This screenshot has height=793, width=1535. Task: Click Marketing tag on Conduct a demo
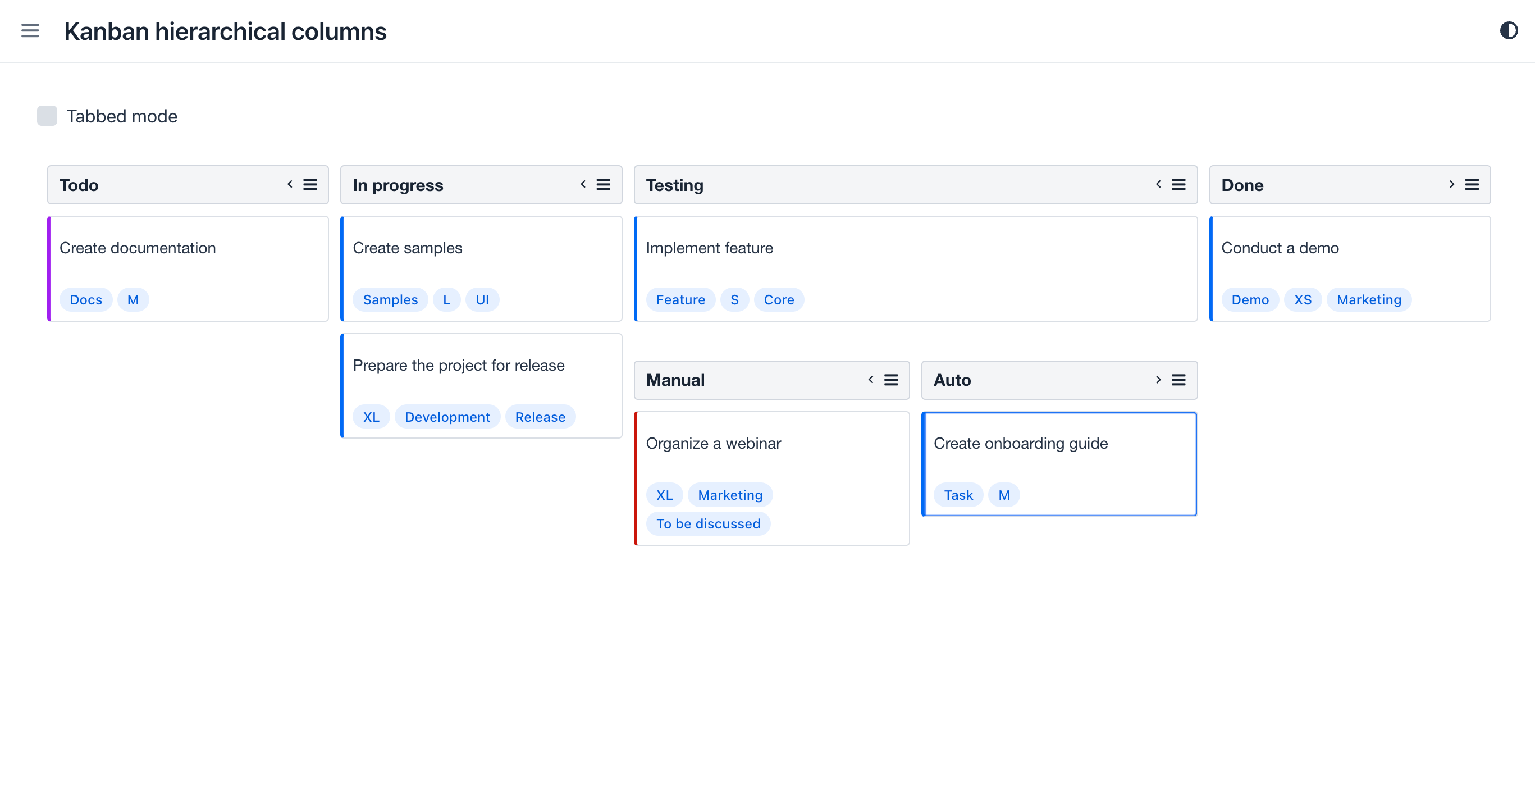pos(1369,299)
